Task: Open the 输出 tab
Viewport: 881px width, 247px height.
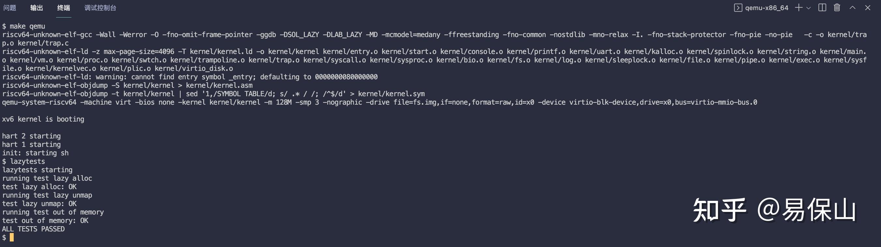Action: [x=37, y=8]
